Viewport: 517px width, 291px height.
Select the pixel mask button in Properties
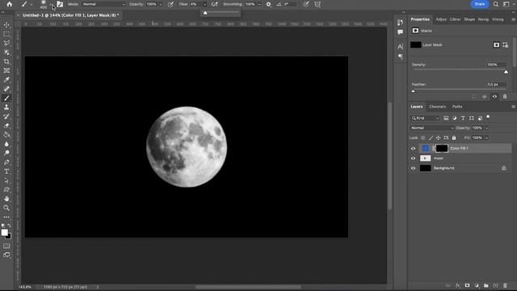click(x=496, y=45)
